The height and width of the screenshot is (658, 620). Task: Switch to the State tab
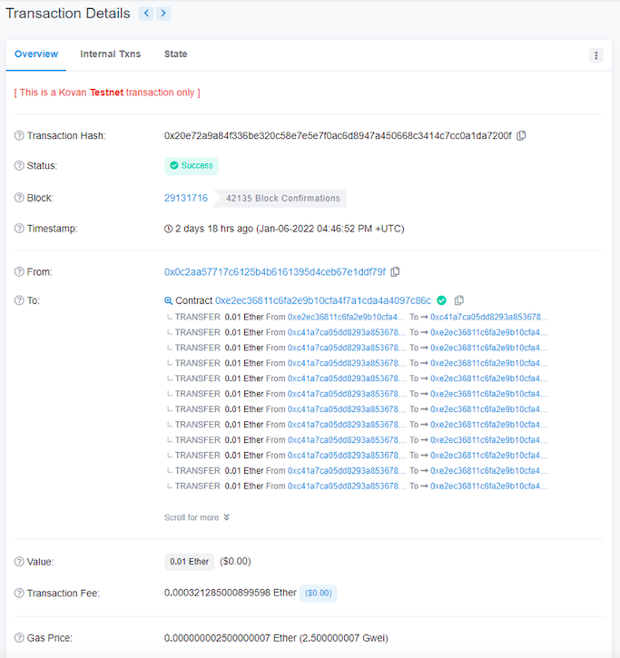click(176, 54)
